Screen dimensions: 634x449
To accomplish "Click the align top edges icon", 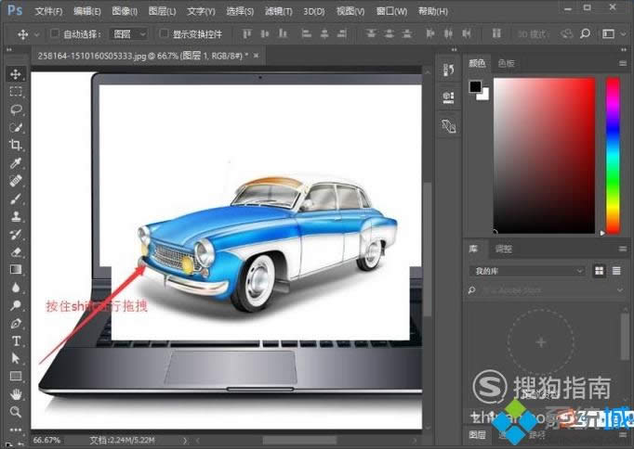I will coord(247,34).
